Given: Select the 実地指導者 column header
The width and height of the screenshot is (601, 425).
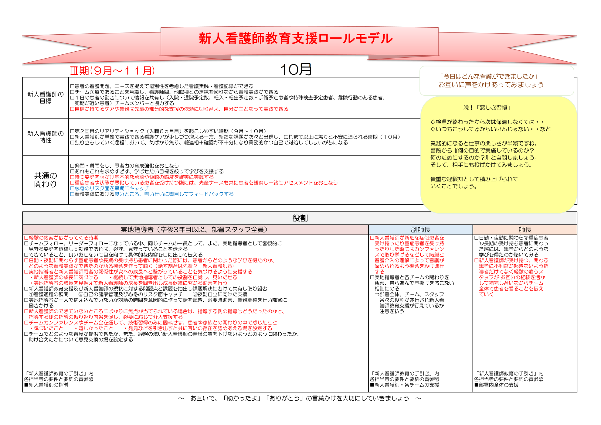Looking at the screenshot, I should click(x=195, y=230).
